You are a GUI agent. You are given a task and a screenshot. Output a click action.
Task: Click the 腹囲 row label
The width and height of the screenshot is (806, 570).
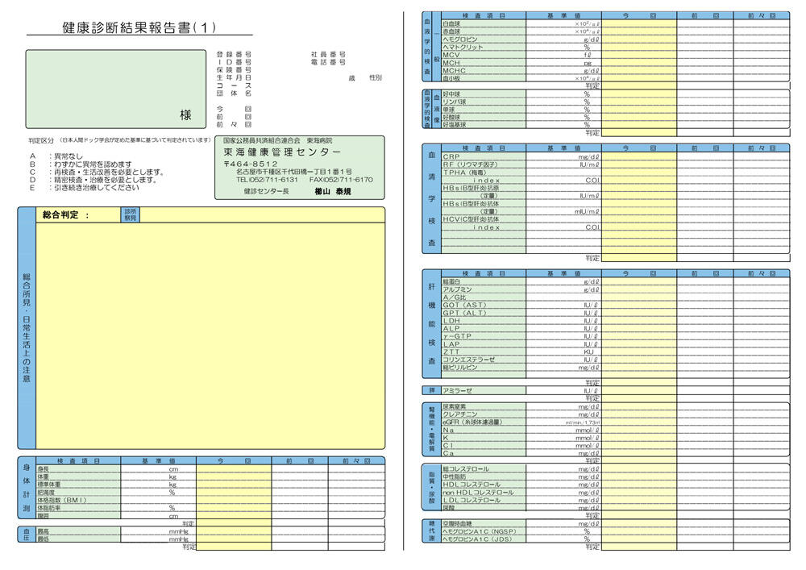44,515
